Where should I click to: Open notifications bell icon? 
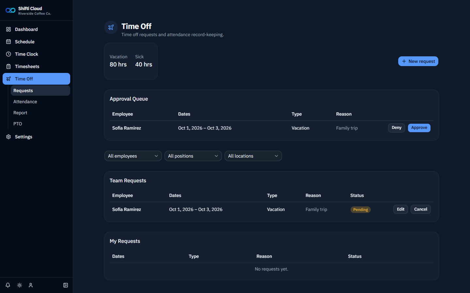pos(8,285)
